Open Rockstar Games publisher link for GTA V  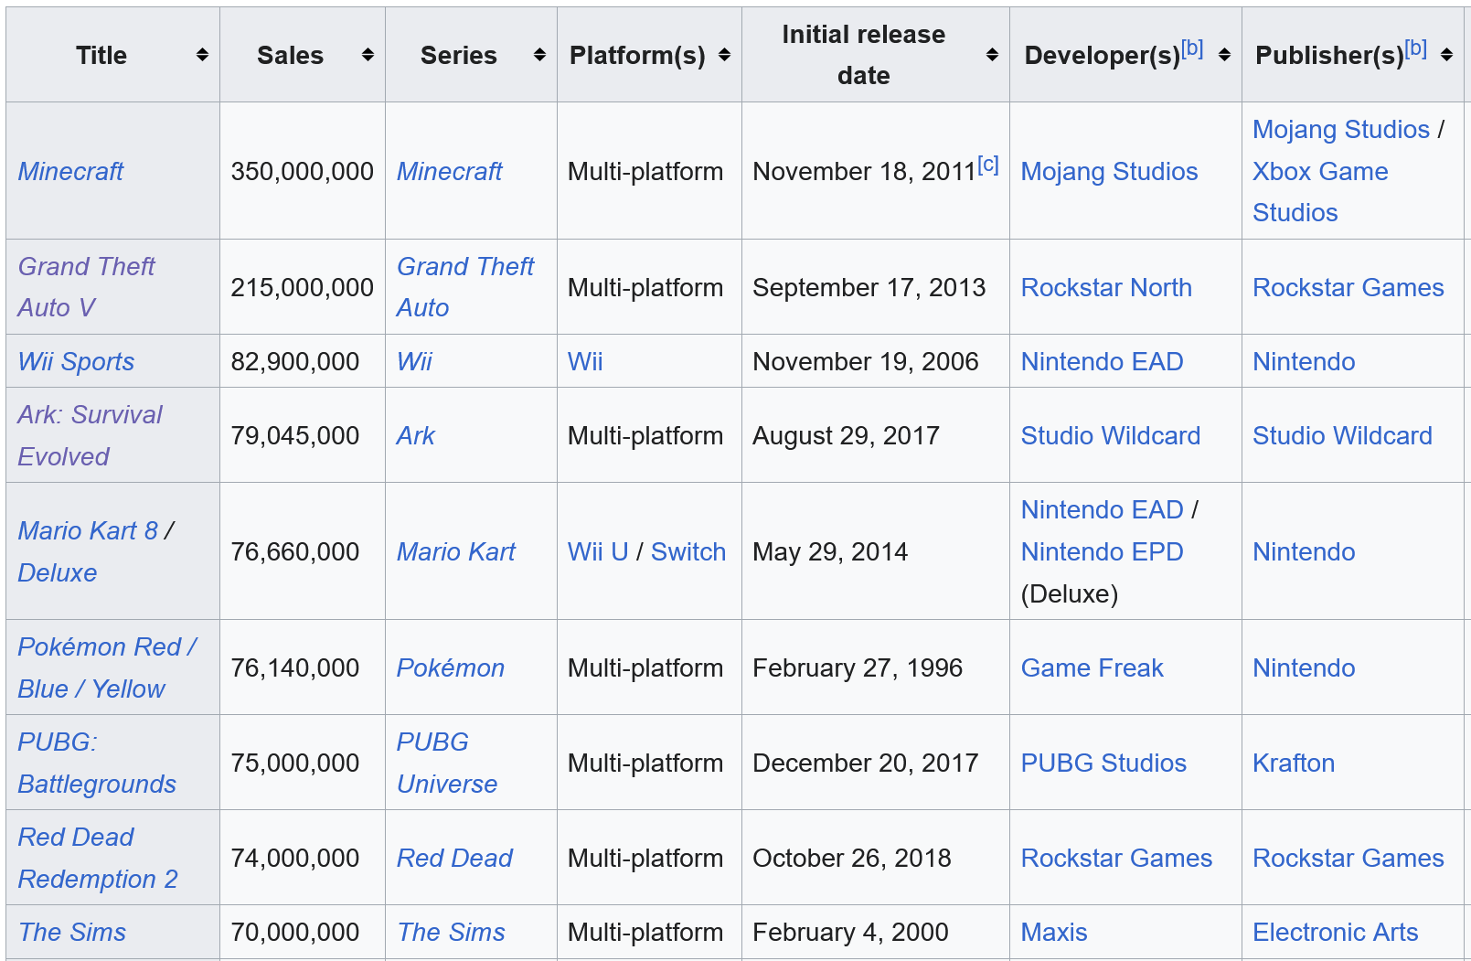1348,287
